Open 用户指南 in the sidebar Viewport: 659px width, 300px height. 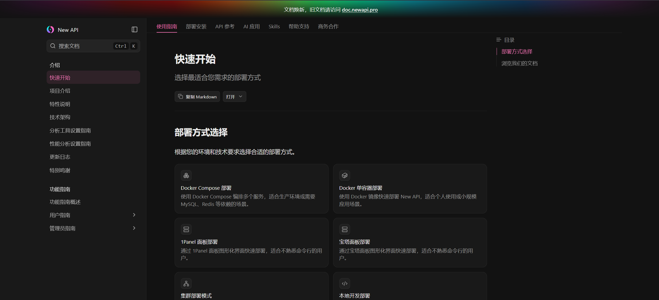click(93, 215)
